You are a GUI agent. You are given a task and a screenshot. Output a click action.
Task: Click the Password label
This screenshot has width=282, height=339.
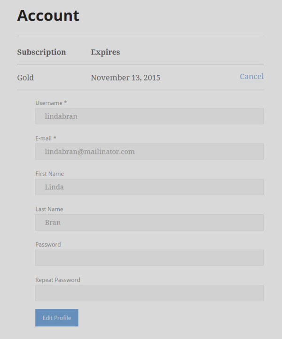pos(48,244)
